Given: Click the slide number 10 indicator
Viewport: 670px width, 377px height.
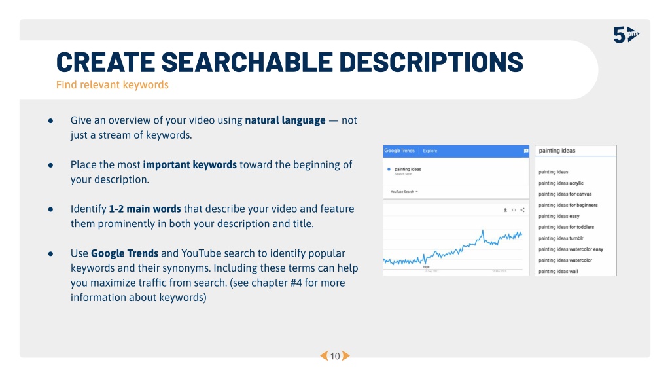Looking at the screenshot, I should pyautogui.click(x=335, y=356).
